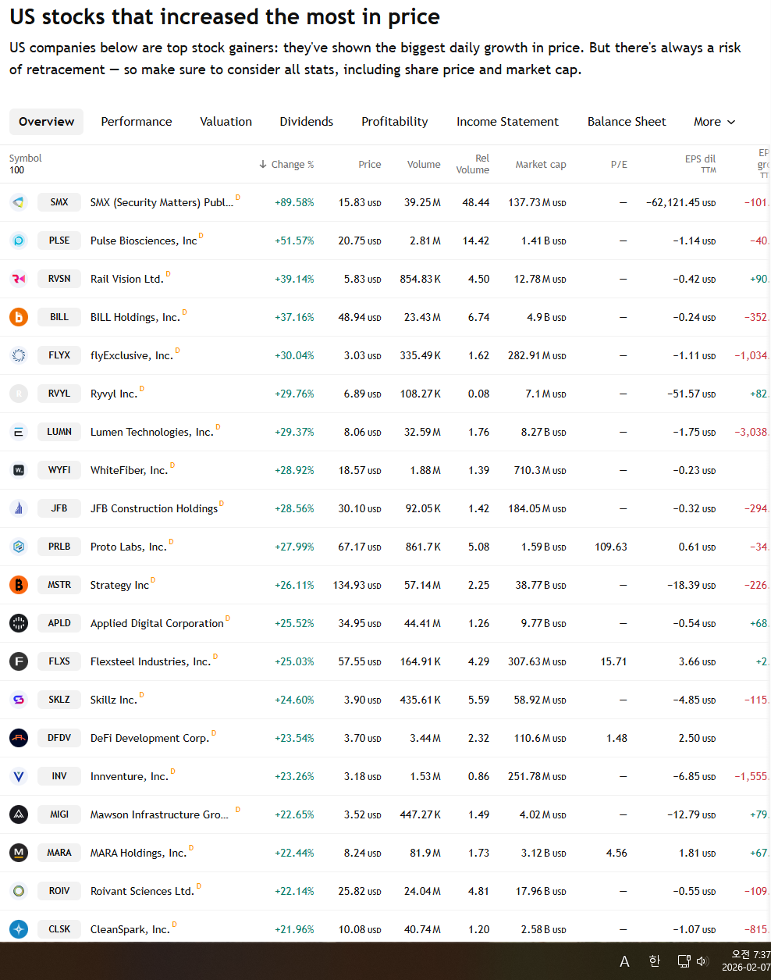Click the Innventure logo icon
771x980 pixels.
click(x=19, y=776)
